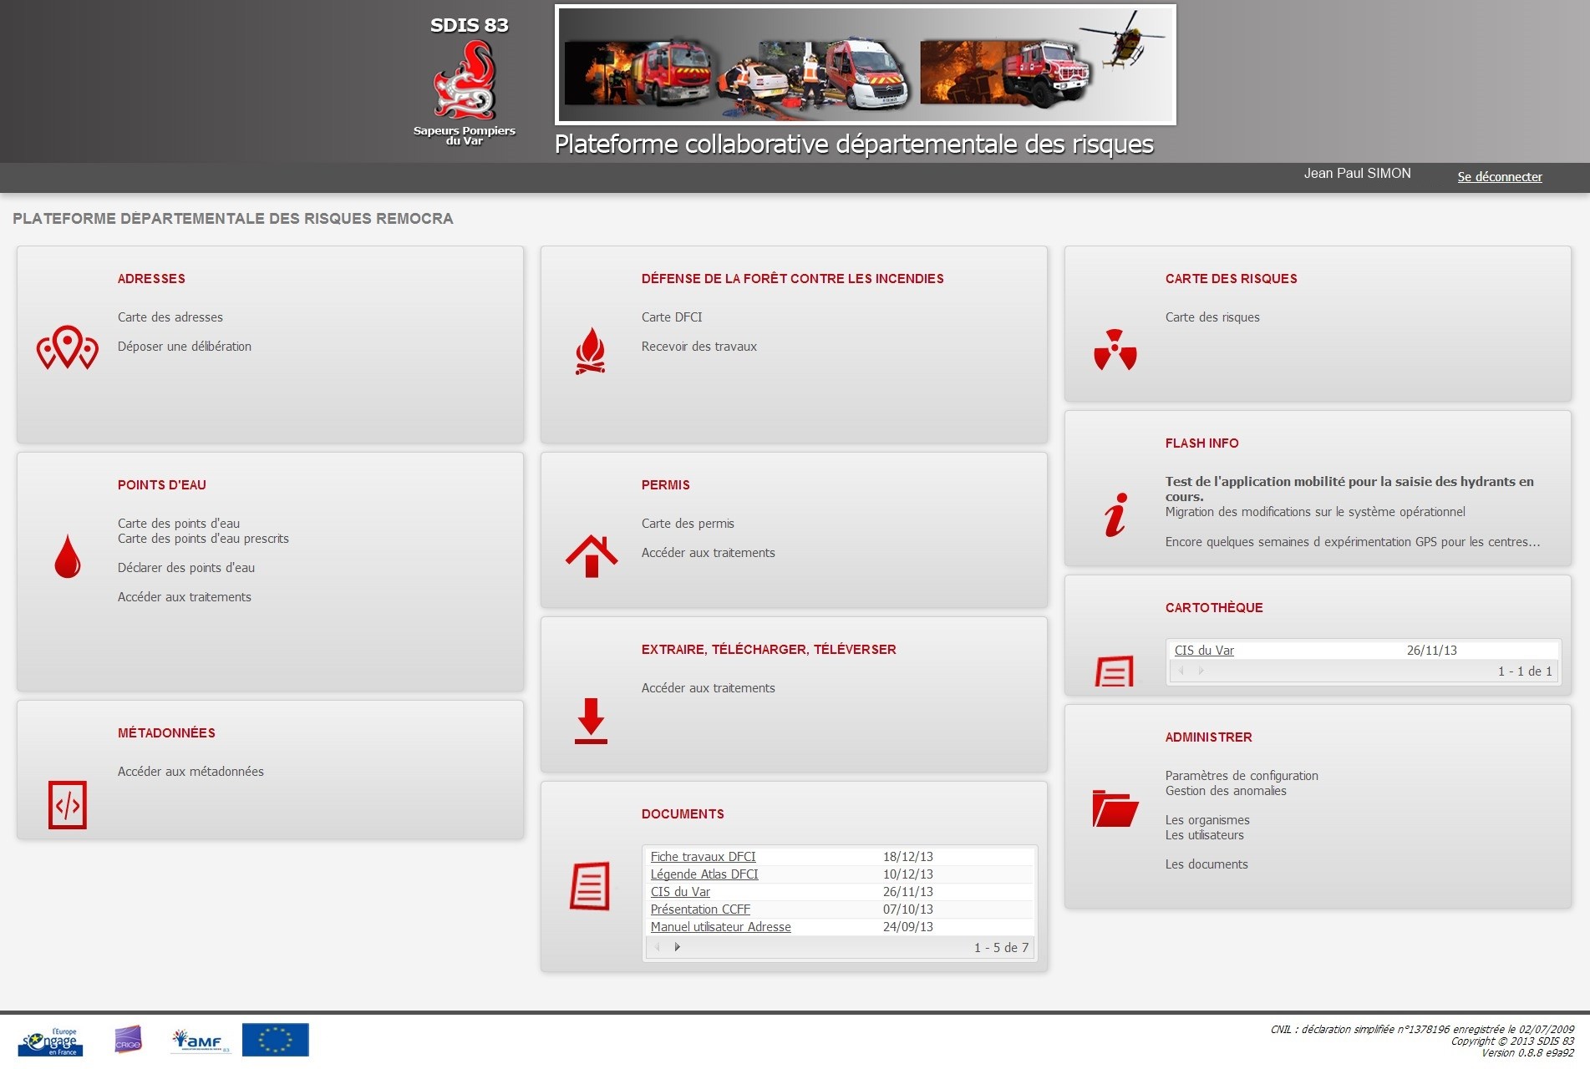Open the Métadonnées code icon
This screenshot has width=1590, height=1069.
pyautogui.click(x=68, y=805)
